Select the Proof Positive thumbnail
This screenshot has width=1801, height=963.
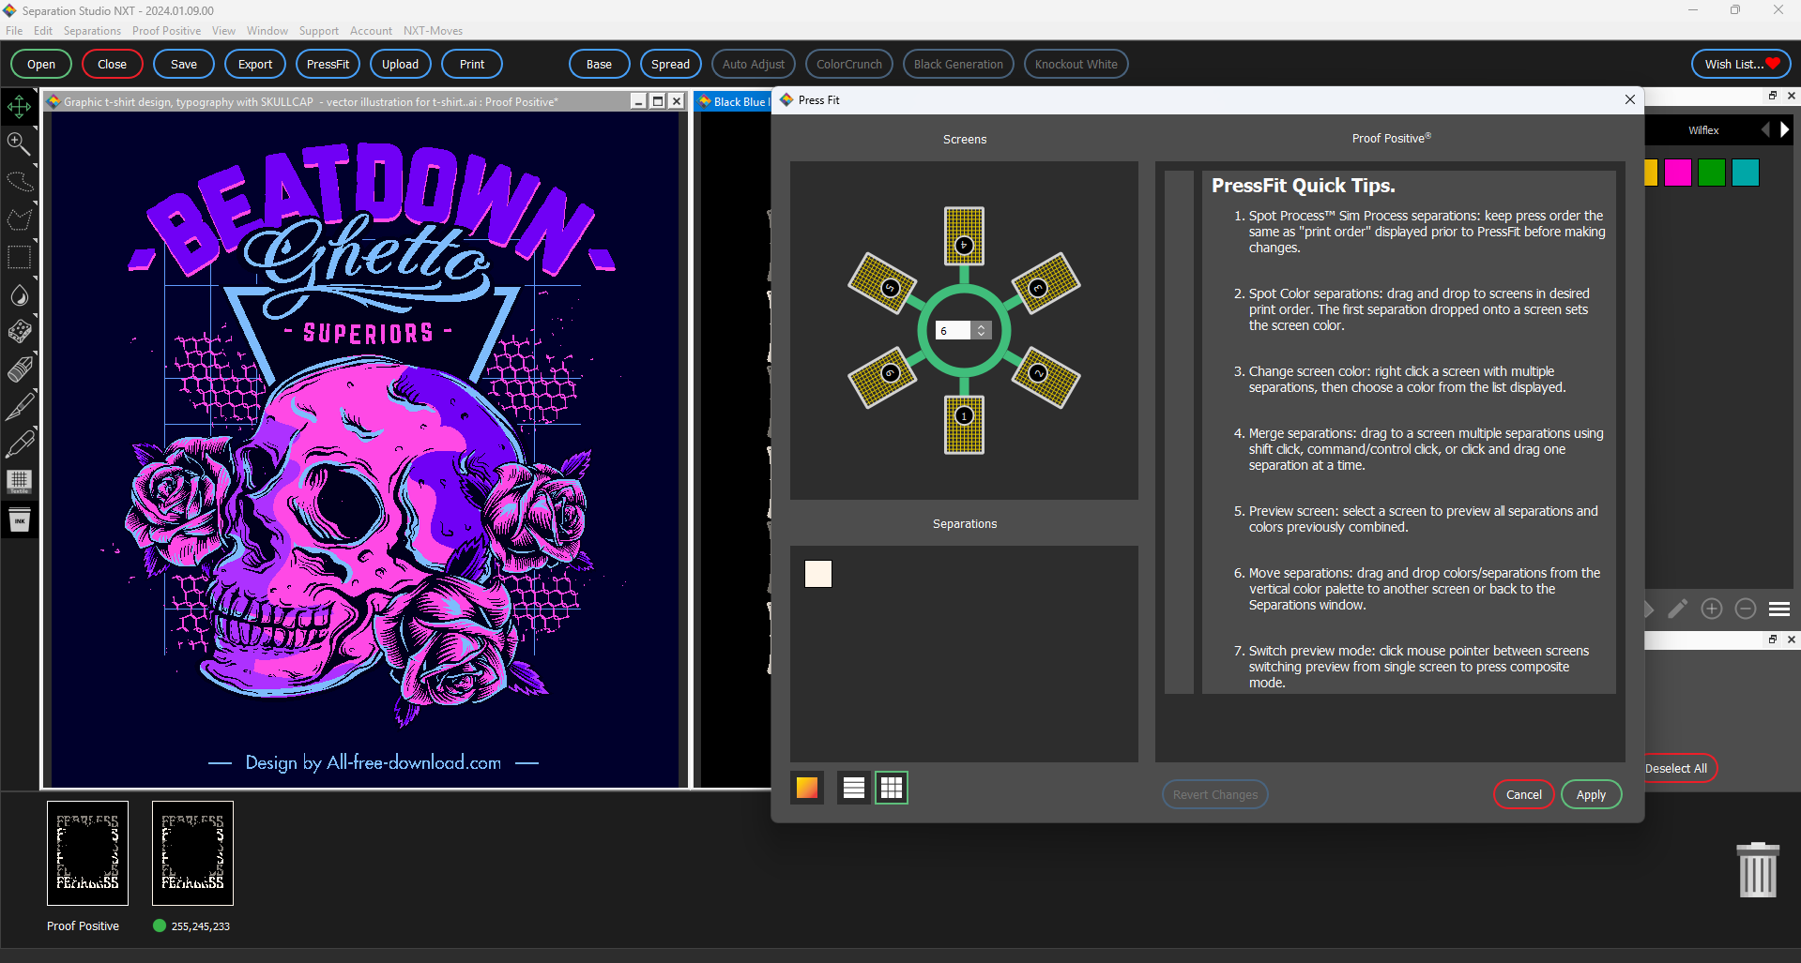[87, 852]
